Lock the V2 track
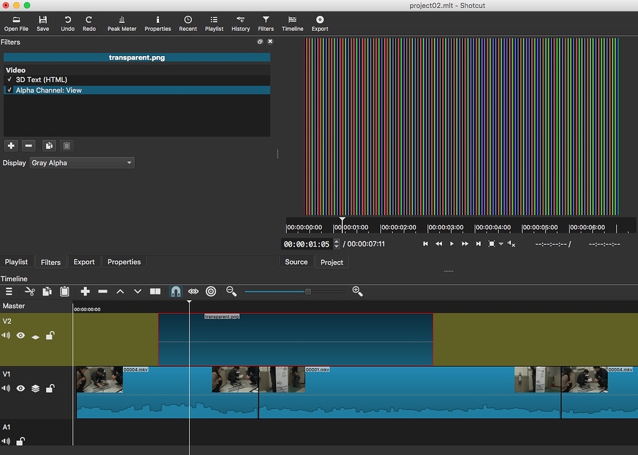 click(50, 336)
